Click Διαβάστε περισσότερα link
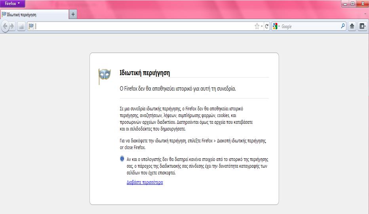Screen dimensions: 369x214 (x=145, y=182)
